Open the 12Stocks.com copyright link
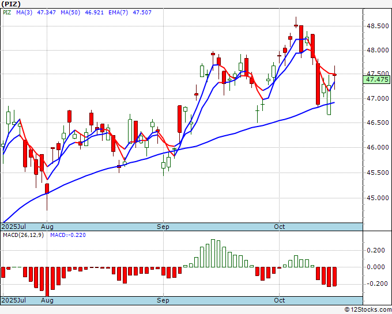392x314 pixels. pyautogui.click(x=368, y=310)
